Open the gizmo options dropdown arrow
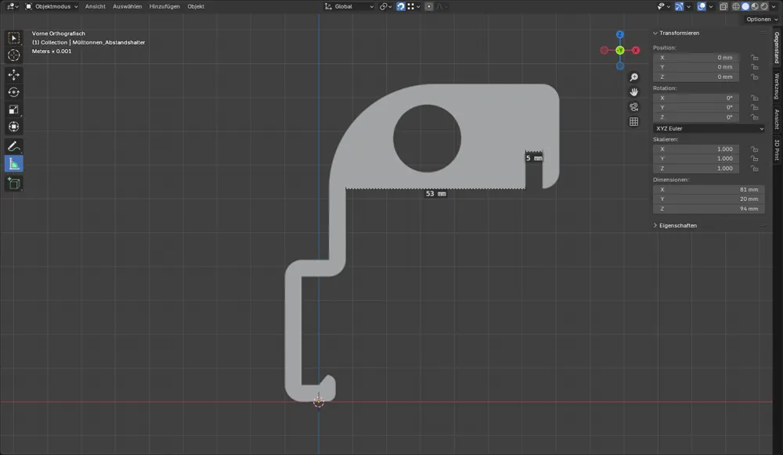The image size is (783, 455). tap(688, 6)
